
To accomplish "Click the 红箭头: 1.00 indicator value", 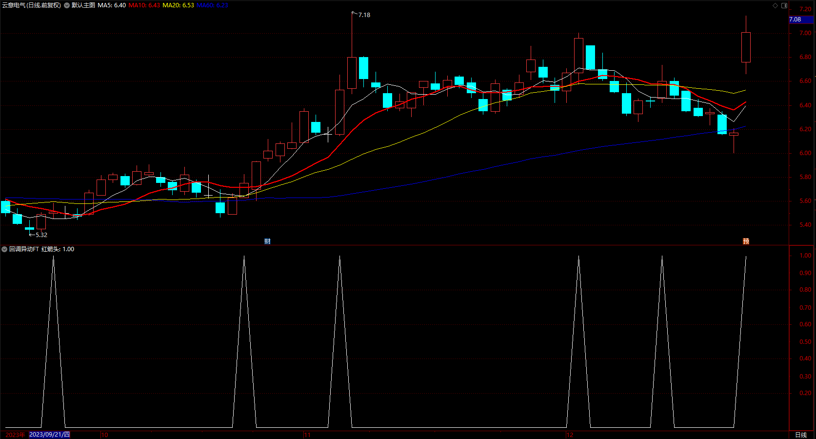I will 58,249.
